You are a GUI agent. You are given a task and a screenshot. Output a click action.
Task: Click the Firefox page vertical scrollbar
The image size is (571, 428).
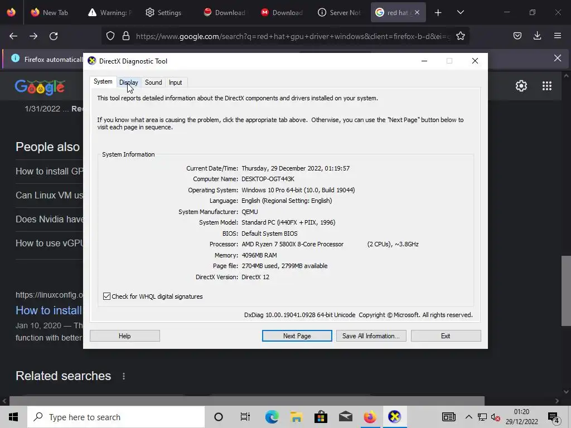[x=565, y=290]
